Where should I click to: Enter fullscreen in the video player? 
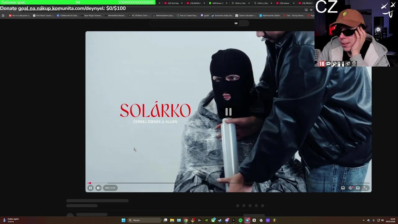365,188
